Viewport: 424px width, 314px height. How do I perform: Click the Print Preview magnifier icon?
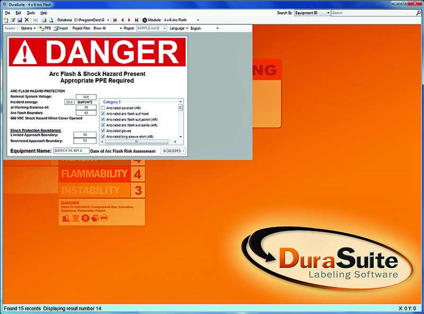click(x=51, y=20)
